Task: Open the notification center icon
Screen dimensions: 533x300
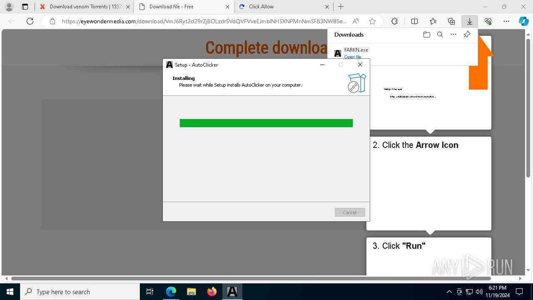Action: coord(519,292)
